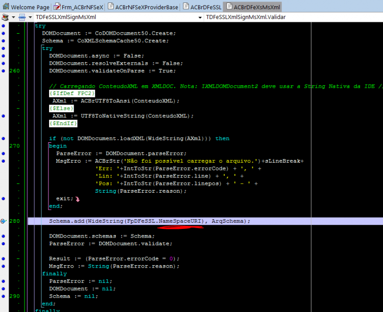Open the Welcome Page tab

tap(26, 7)
